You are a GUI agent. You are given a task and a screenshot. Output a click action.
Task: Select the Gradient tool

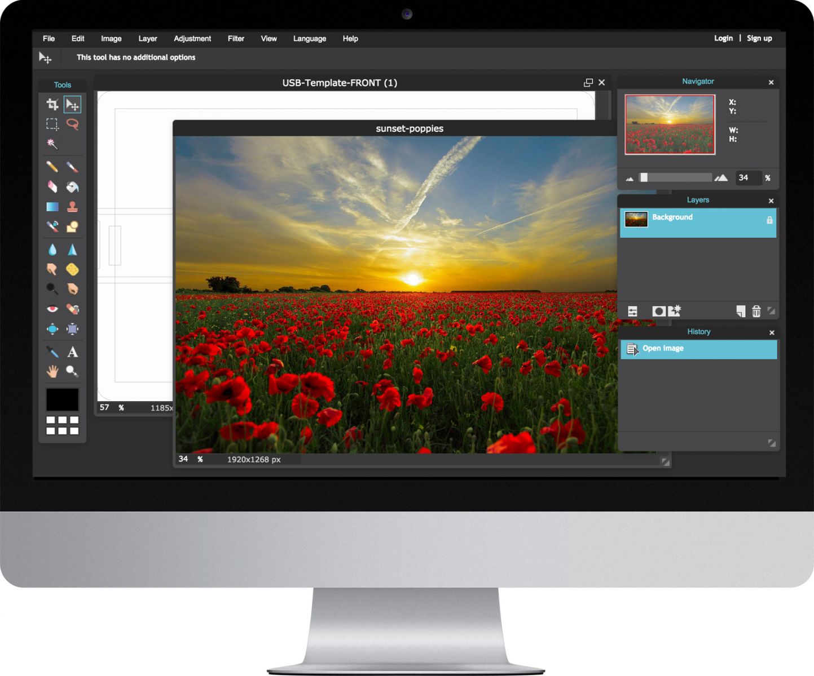52,207
